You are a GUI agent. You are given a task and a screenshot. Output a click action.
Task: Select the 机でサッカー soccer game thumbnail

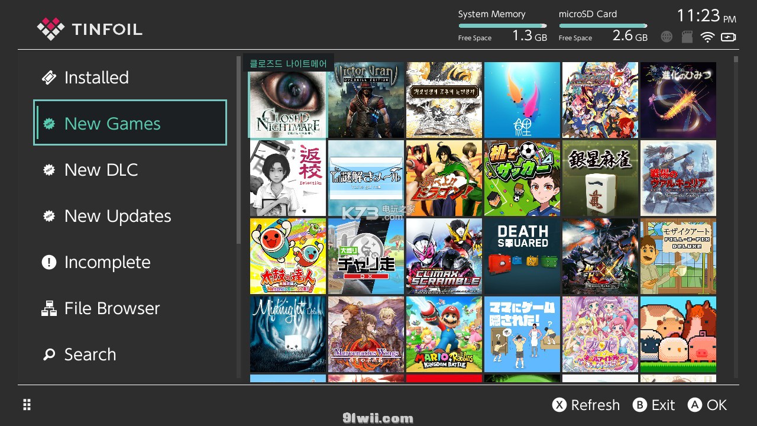coord(522,178)
